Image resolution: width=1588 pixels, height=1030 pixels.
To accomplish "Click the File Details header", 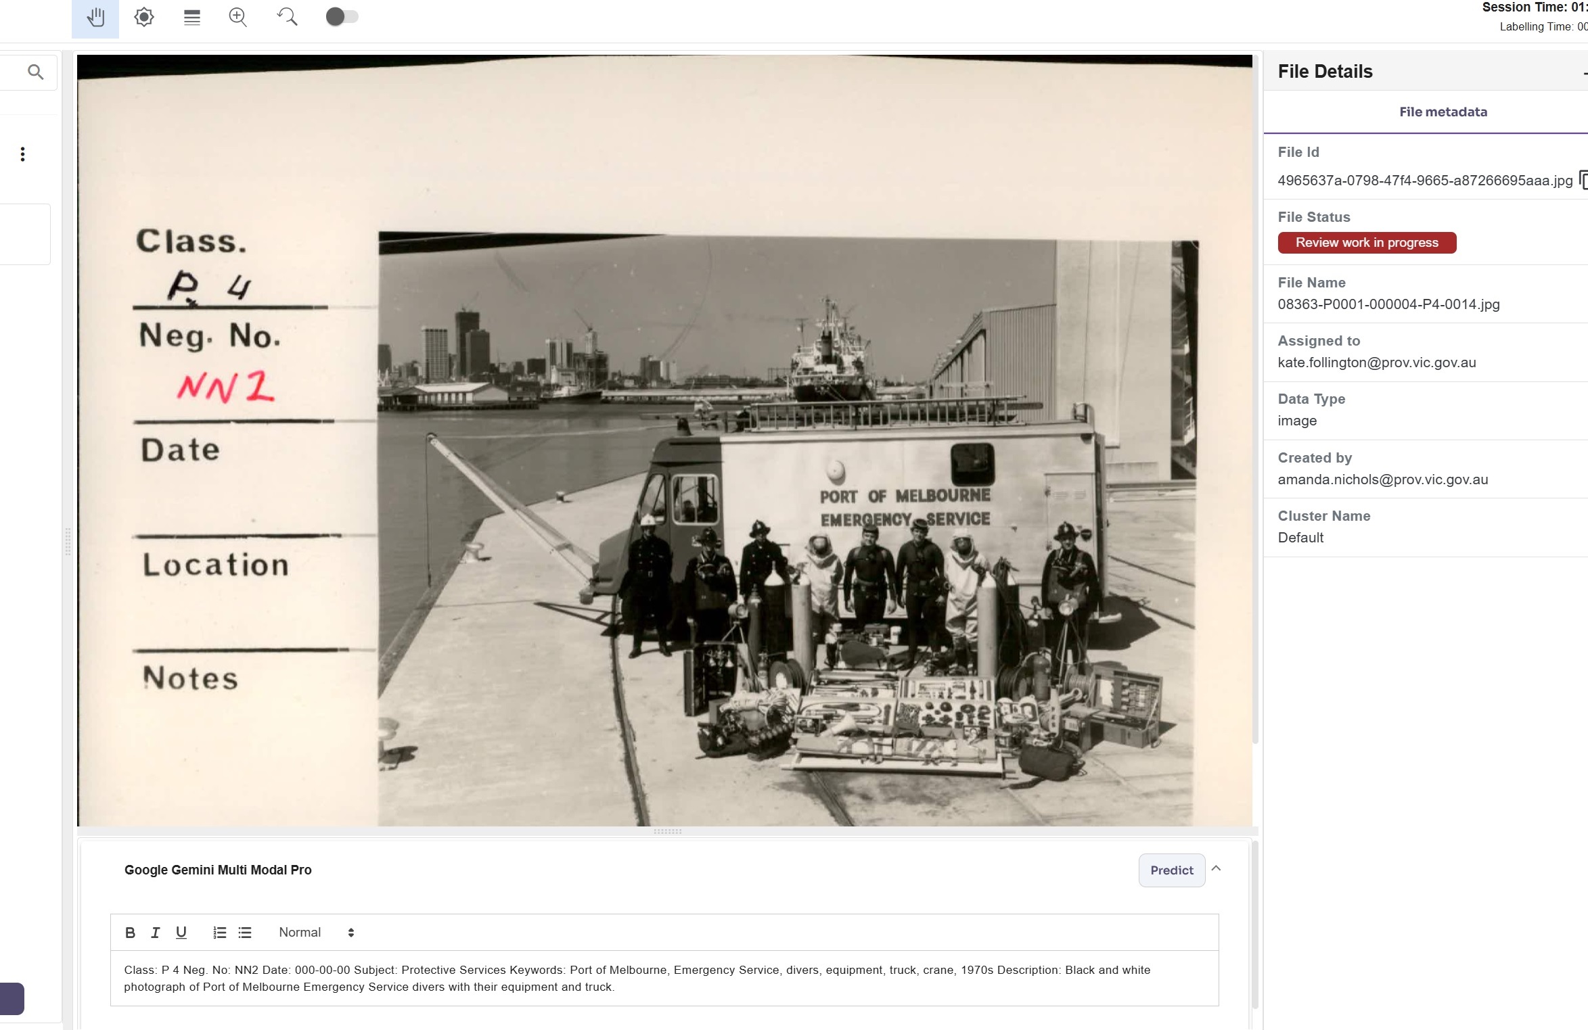I will 1325,72.
